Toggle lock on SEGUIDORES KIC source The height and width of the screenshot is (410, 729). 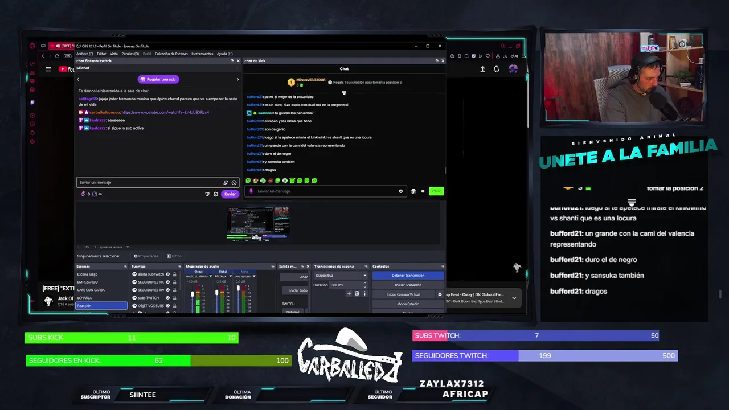coord(174,282)
